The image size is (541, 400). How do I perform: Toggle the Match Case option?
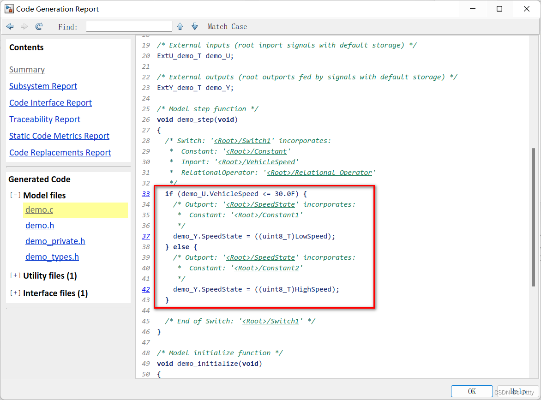(x=227, y=27)
